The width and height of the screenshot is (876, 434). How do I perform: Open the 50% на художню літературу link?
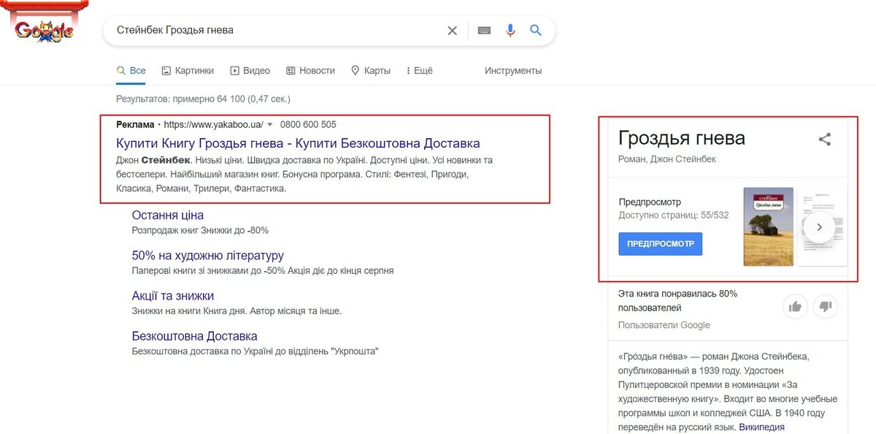pos(207,256)
